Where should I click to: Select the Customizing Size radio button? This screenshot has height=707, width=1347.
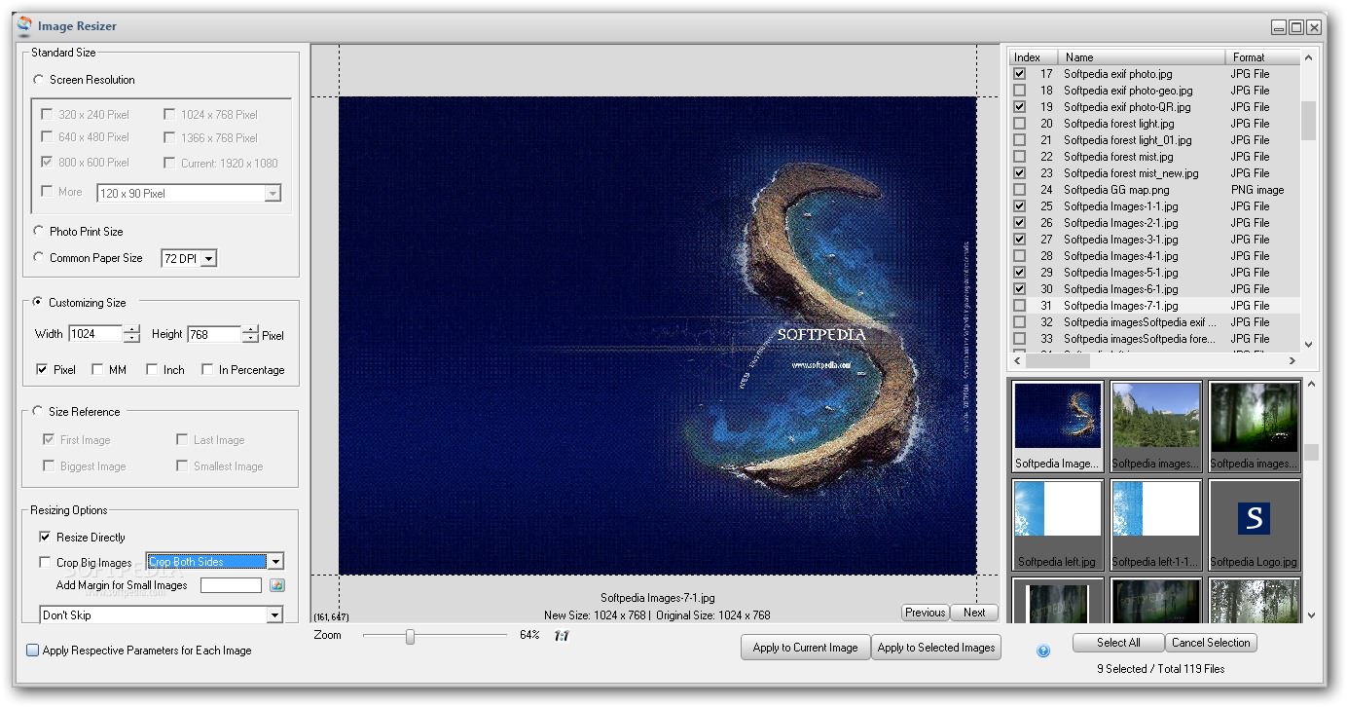[38, 303]
